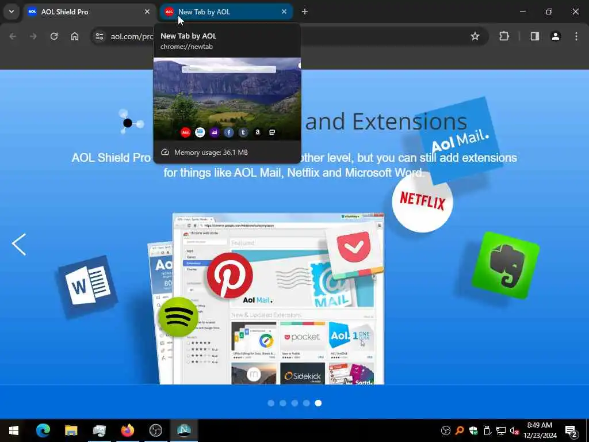This screenshot has height=442, width=589.
Task: Open the browser three-dot menu
Action: coord(576,36)
